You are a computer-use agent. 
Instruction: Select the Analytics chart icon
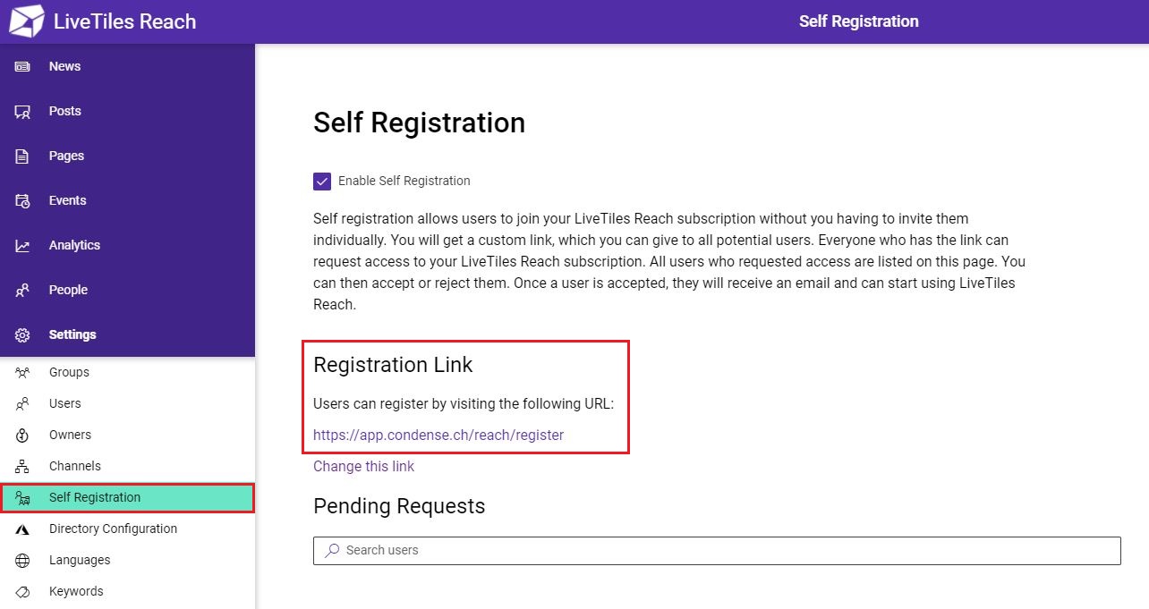[22, 246]
